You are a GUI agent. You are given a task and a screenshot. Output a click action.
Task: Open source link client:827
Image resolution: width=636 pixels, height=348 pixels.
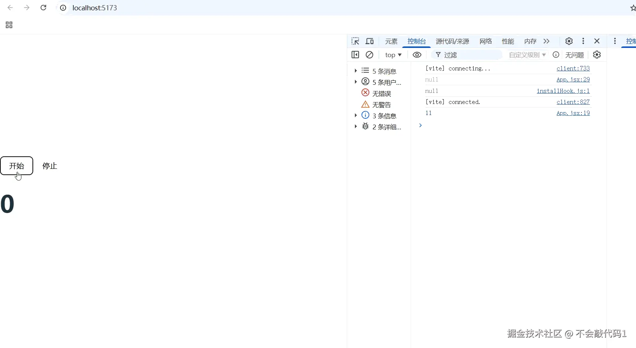coord(573,102)
